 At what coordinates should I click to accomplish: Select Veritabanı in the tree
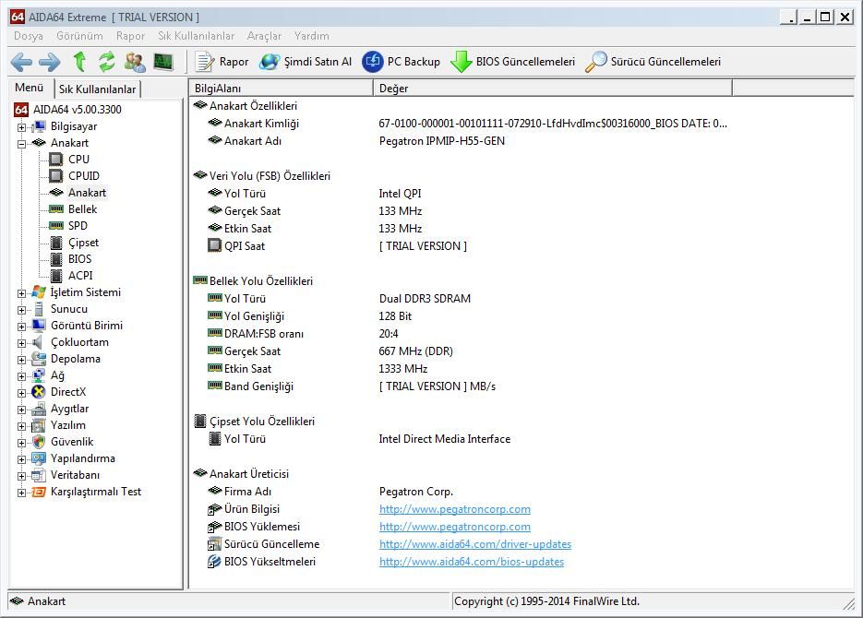click(x=75, y=475)
